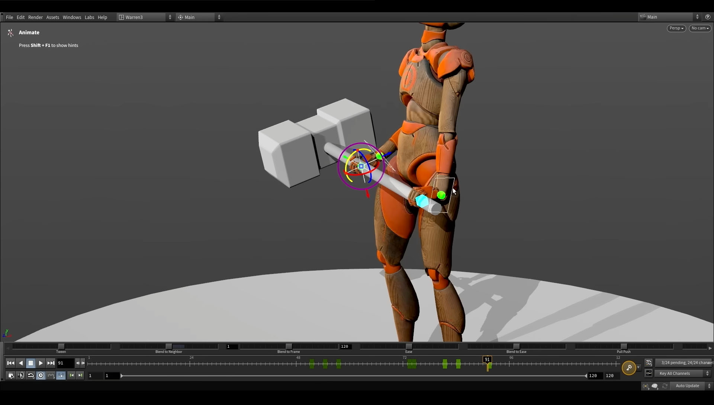The width and height of the screenshot is (714, 405).
Task: Click the global start frame field
Action: (x=95, y=376)
